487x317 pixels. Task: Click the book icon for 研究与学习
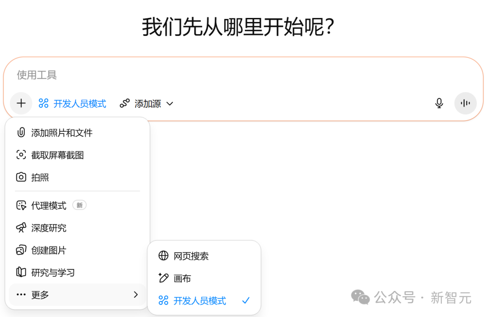21,272
